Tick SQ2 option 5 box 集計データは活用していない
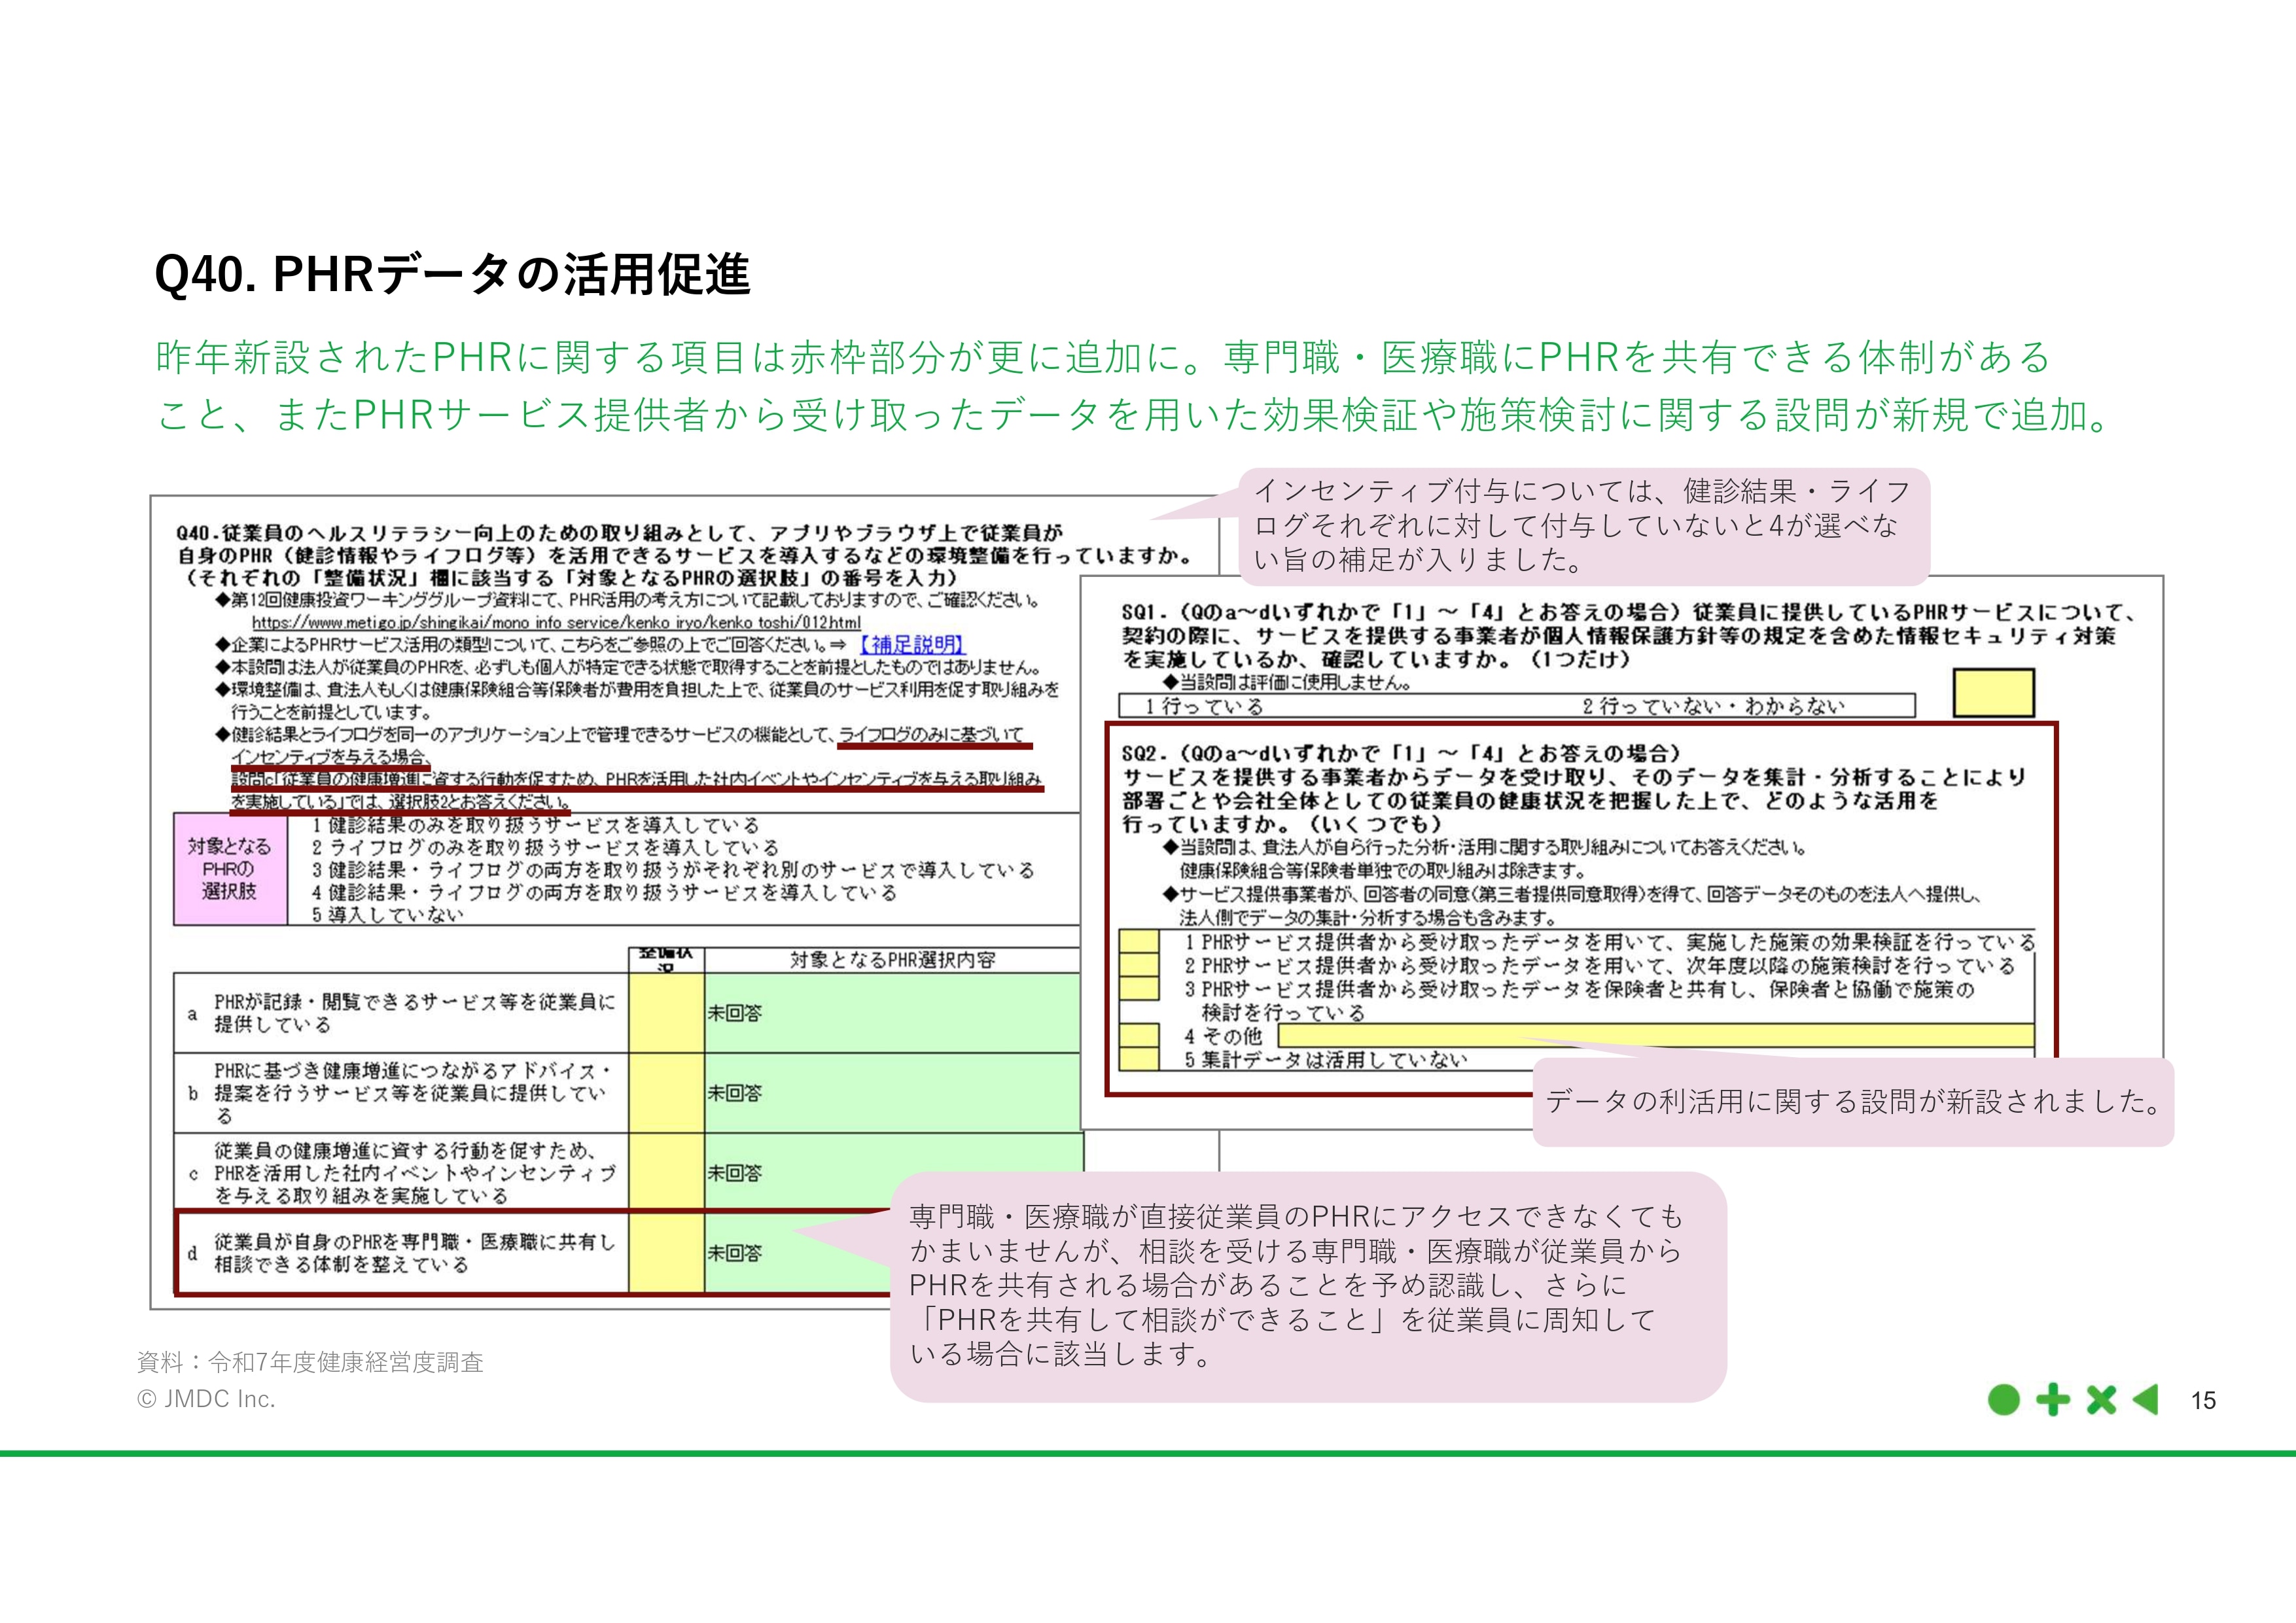 (x=1138, y=1059)
